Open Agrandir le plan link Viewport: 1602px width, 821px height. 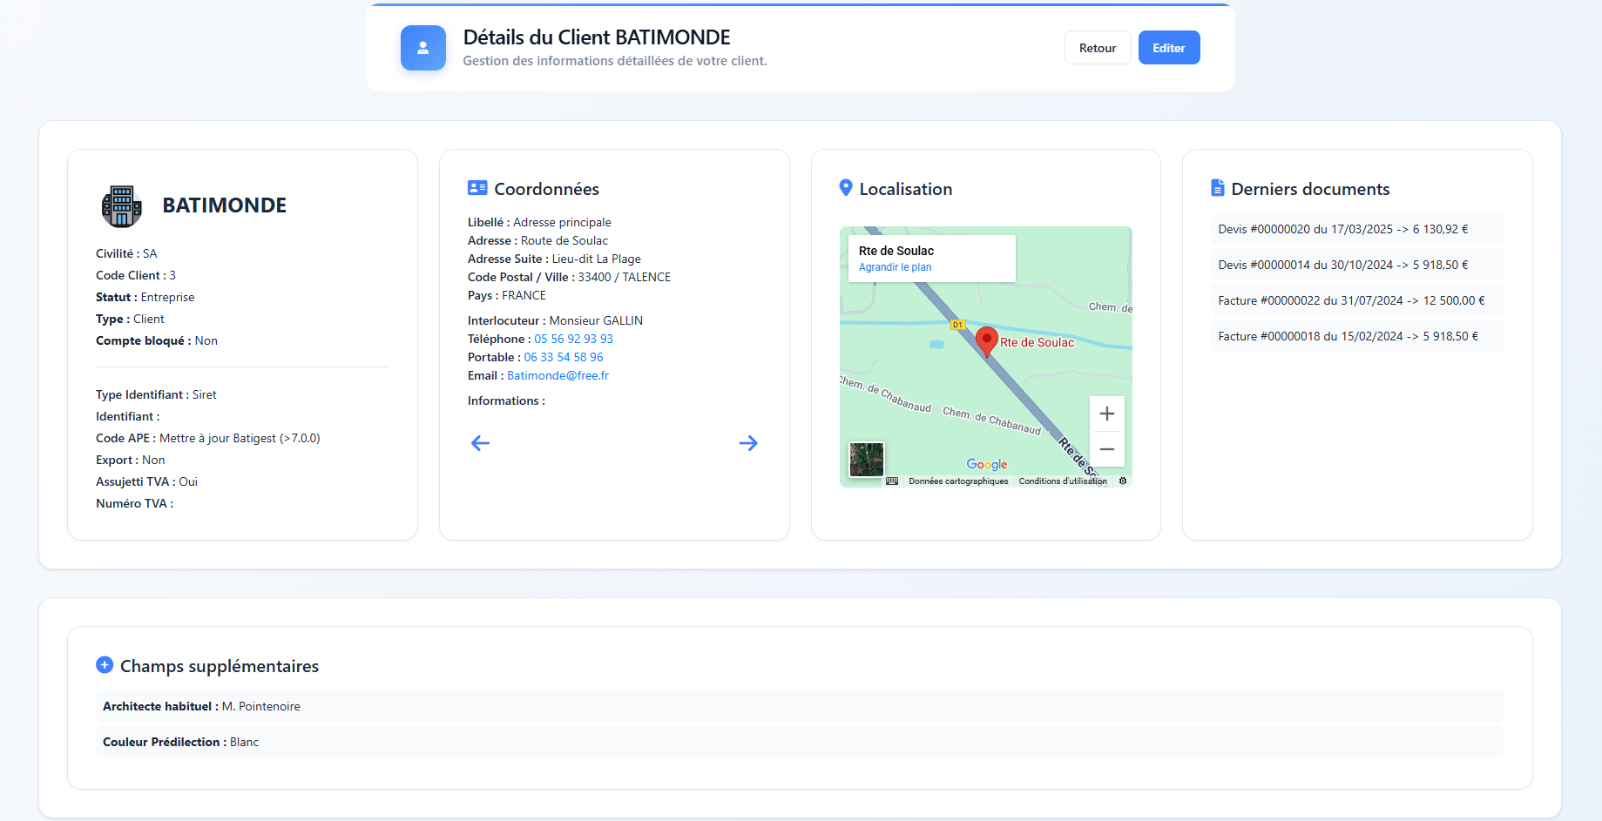coord(894,267)
